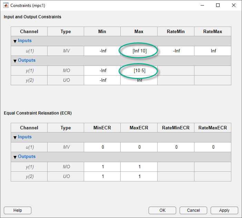Image resolution: width=242 pixels, height=218 pixels.
Task: Click the MATLAB icon in title bar
Action: 6,5
